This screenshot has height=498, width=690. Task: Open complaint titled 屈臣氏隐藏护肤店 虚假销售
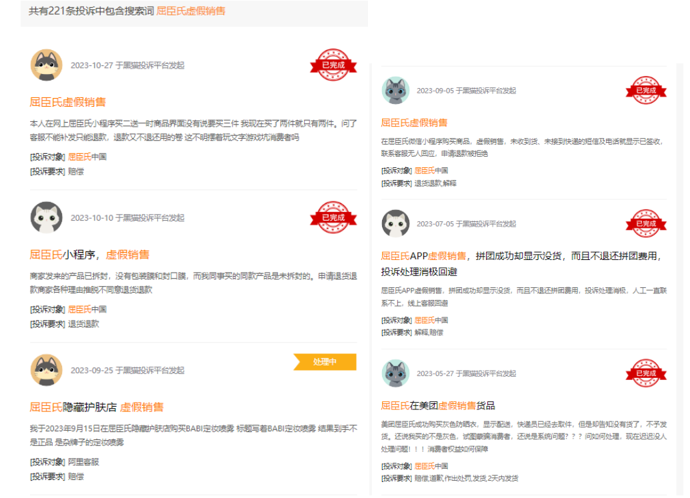pyautogui.click(x=96, y=407)
